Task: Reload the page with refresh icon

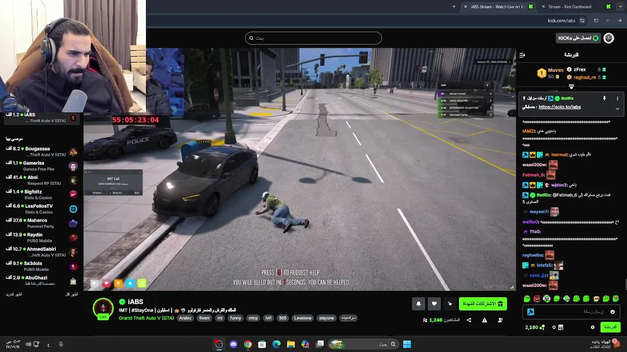Action: coord(596,21)
